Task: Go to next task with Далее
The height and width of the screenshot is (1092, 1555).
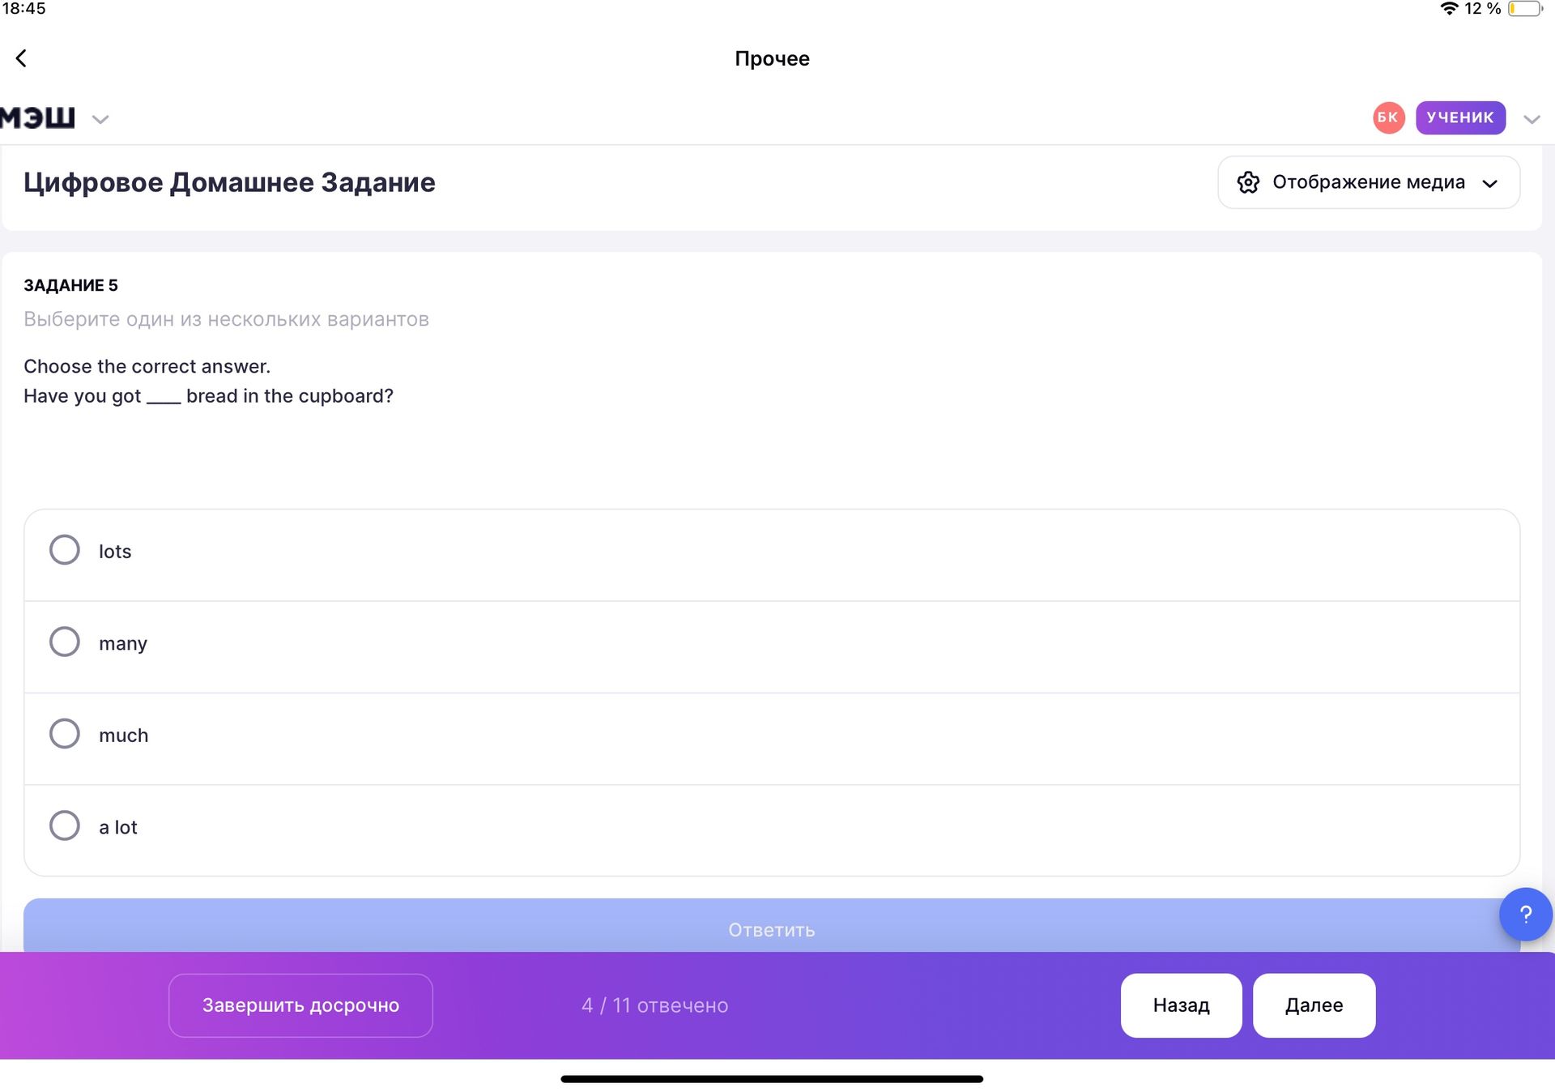Action: point(1314,1005)
